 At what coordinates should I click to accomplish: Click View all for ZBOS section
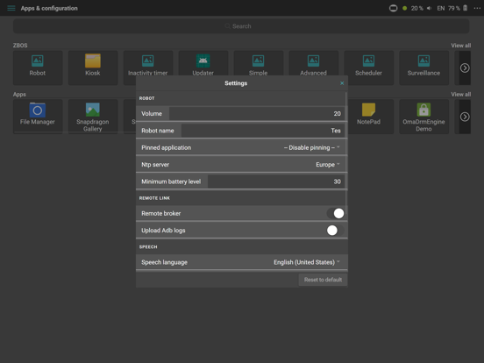click(461, 46)
